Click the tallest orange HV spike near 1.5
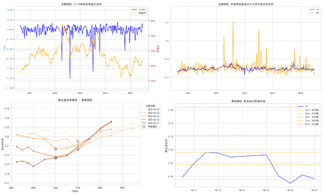Image resolution: width=324 pixels, height=194 pixels. (x=233, y=21)
